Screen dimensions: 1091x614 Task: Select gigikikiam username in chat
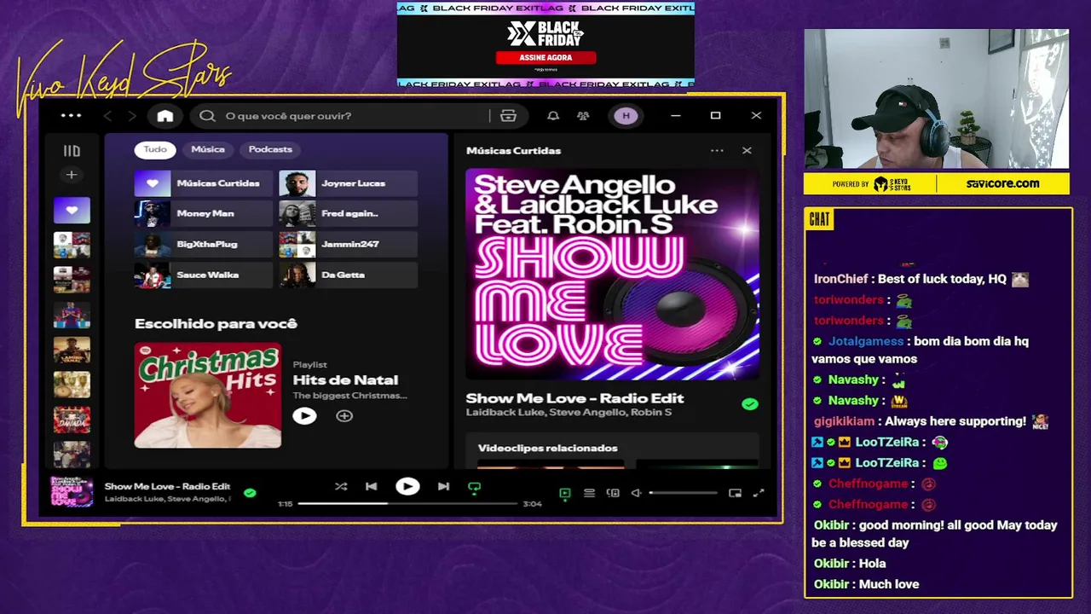point(844,421)
